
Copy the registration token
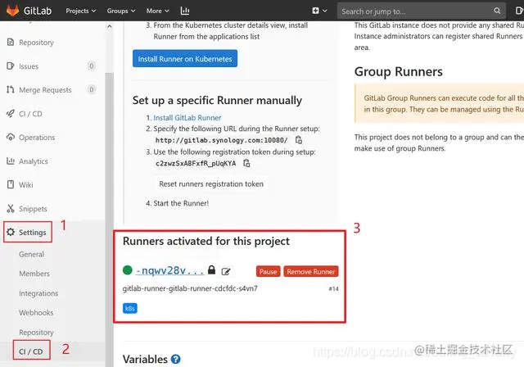(x=246, y=163)
